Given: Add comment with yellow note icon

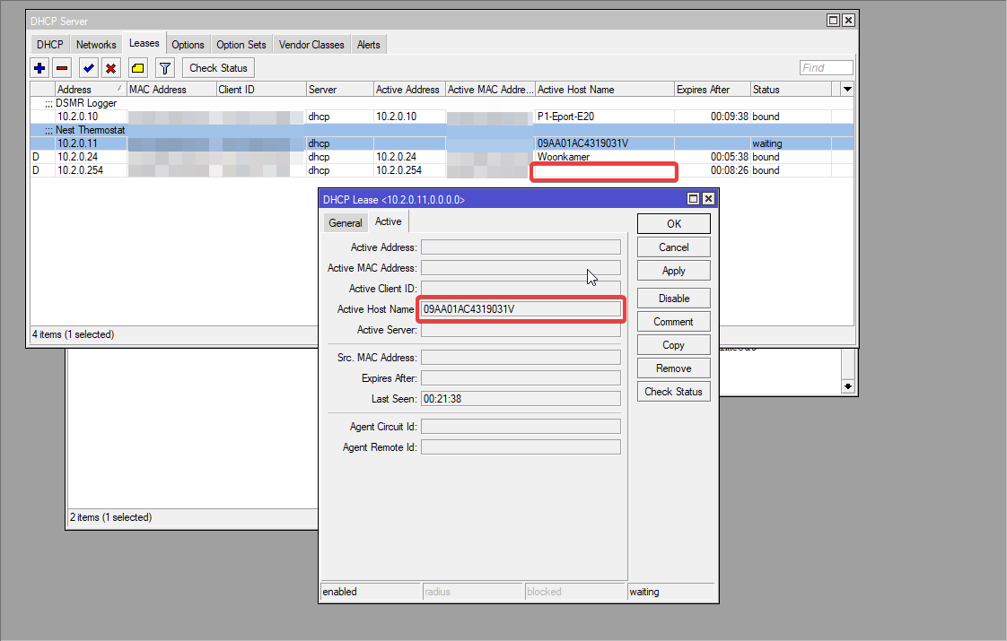Looking at the screenshot, I should [137, 68].
